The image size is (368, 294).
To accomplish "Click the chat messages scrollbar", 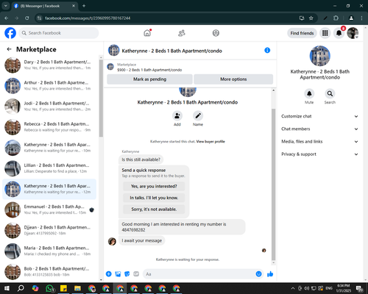I will click(274, 184).
